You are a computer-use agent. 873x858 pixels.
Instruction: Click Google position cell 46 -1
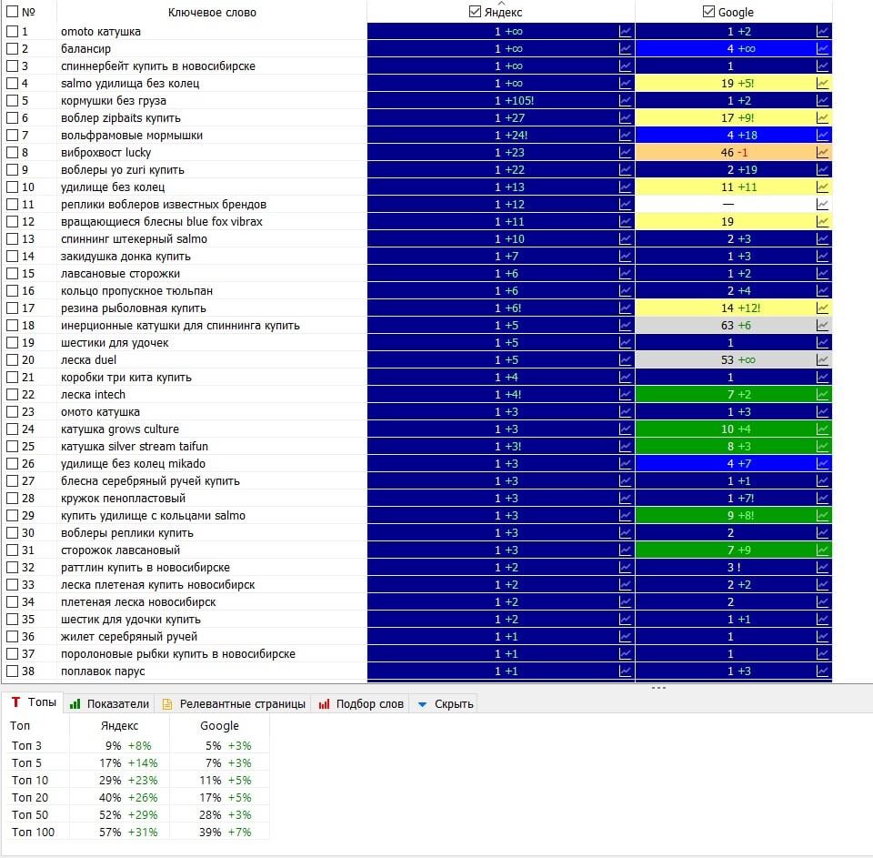(733, 153)
